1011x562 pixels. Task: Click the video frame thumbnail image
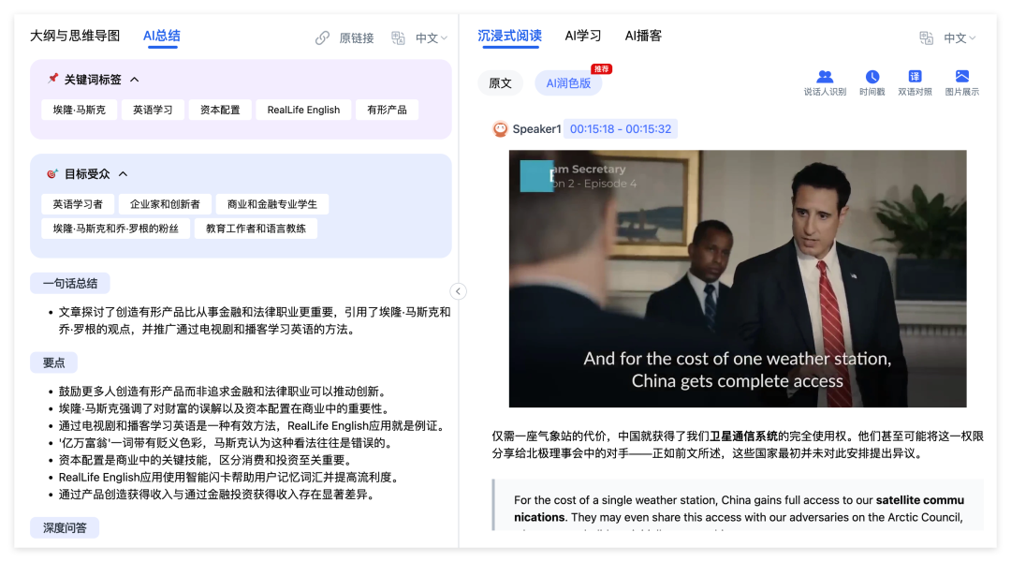(x=738, y=278)
